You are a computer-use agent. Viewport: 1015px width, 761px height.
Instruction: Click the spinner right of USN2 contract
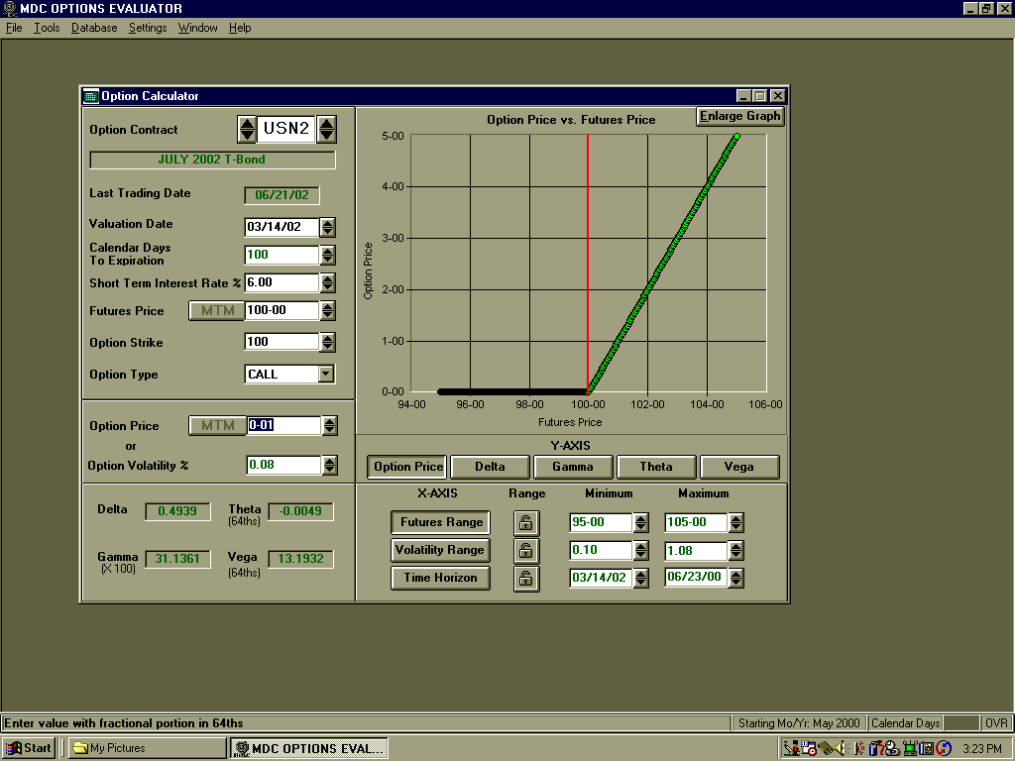pyautogui.click(x=326, y=129)
